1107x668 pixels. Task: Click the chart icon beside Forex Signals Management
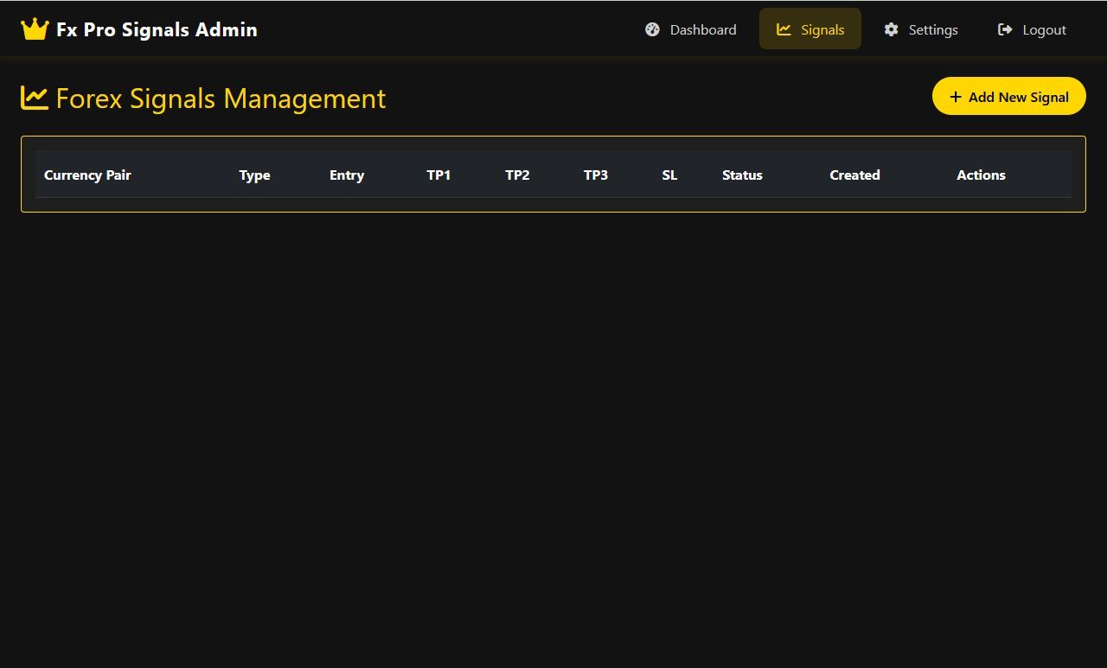pos(35,98)
